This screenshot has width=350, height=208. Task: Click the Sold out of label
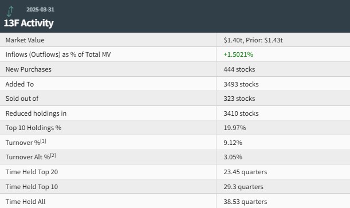click(x=22, y=99)
